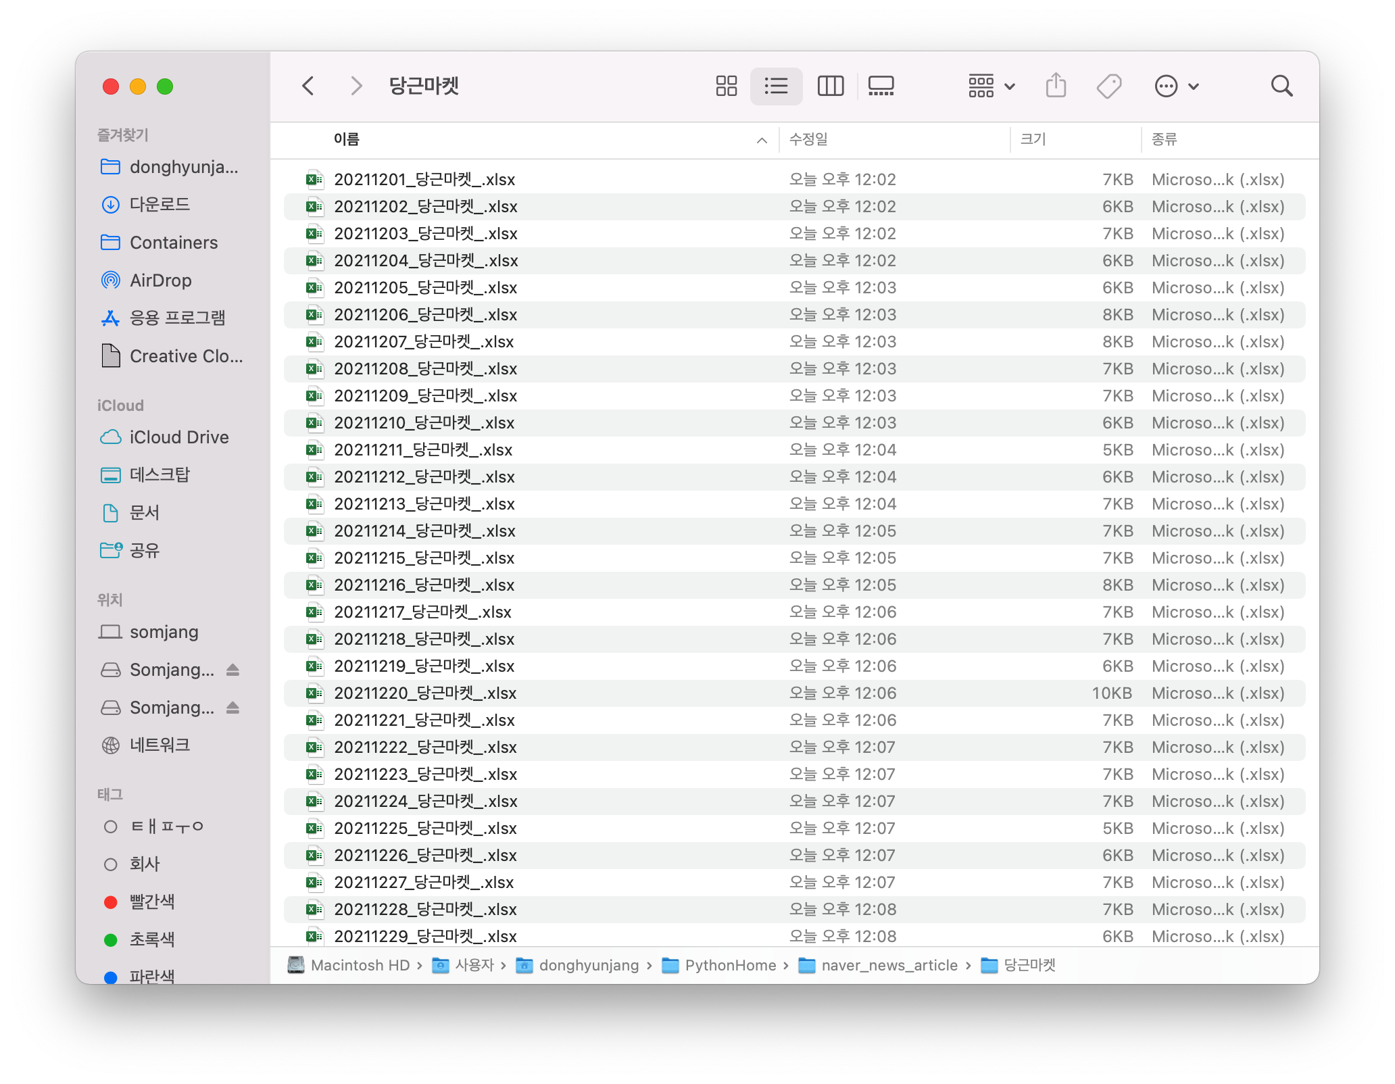
Task: Toggle the name sort direction arrow
Action: [x=762, y=140]
